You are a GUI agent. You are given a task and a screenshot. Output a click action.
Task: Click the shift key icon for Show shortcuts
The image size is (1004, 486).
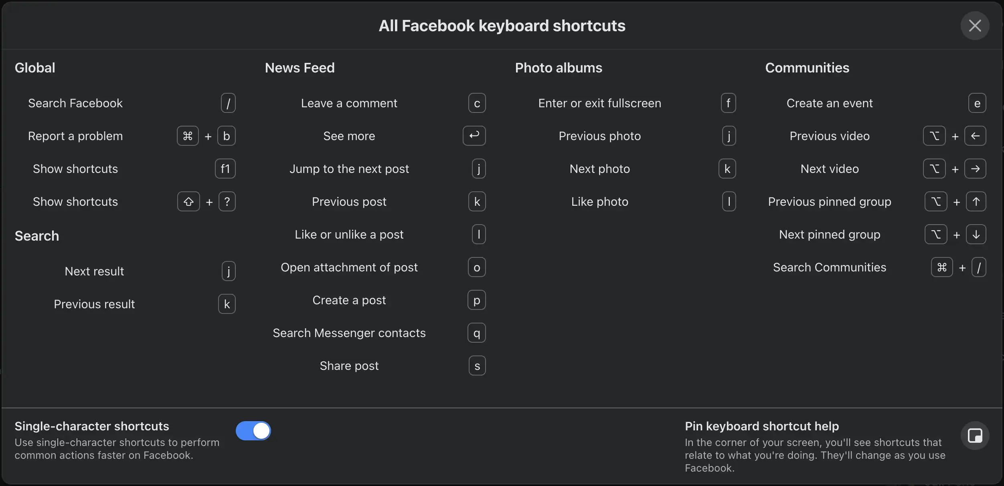(x=188, y=202)
